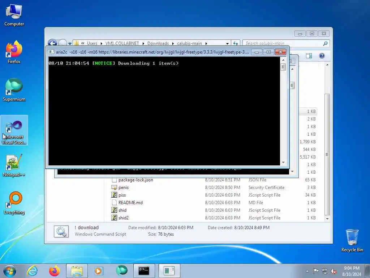Click the Supermium taskbar icon

tap(122, 271)
